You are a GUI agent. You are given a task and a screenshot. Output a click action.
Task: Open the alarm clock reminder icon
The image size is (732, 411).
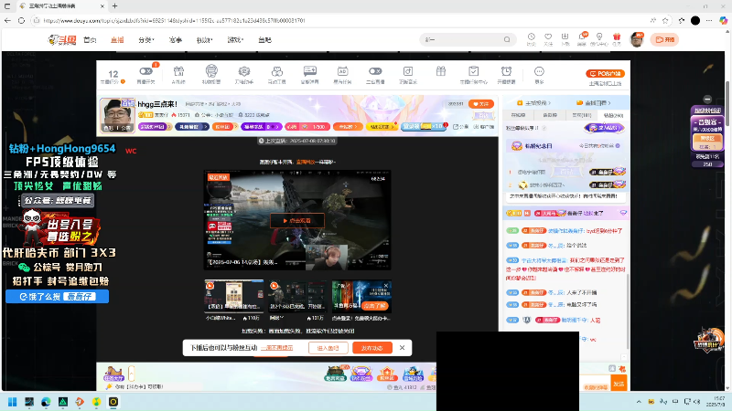(x=506, y=71)
